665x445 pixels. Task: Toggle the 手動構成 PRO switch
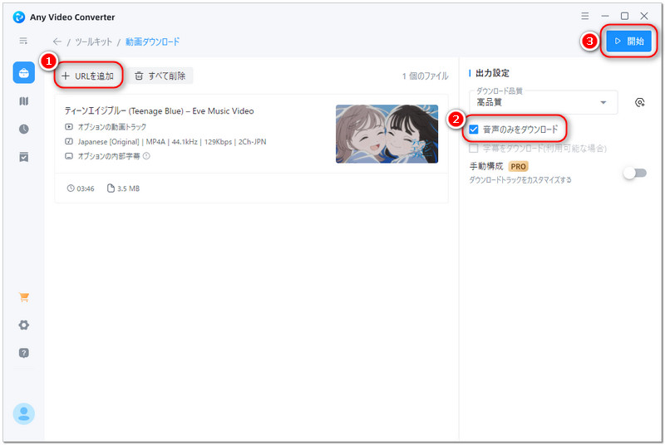tap(635, 174)
